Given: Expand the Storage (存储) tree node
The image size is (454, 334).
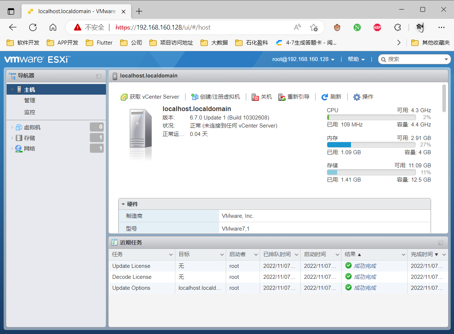Looking at the screenshot, I should [12, 138].
